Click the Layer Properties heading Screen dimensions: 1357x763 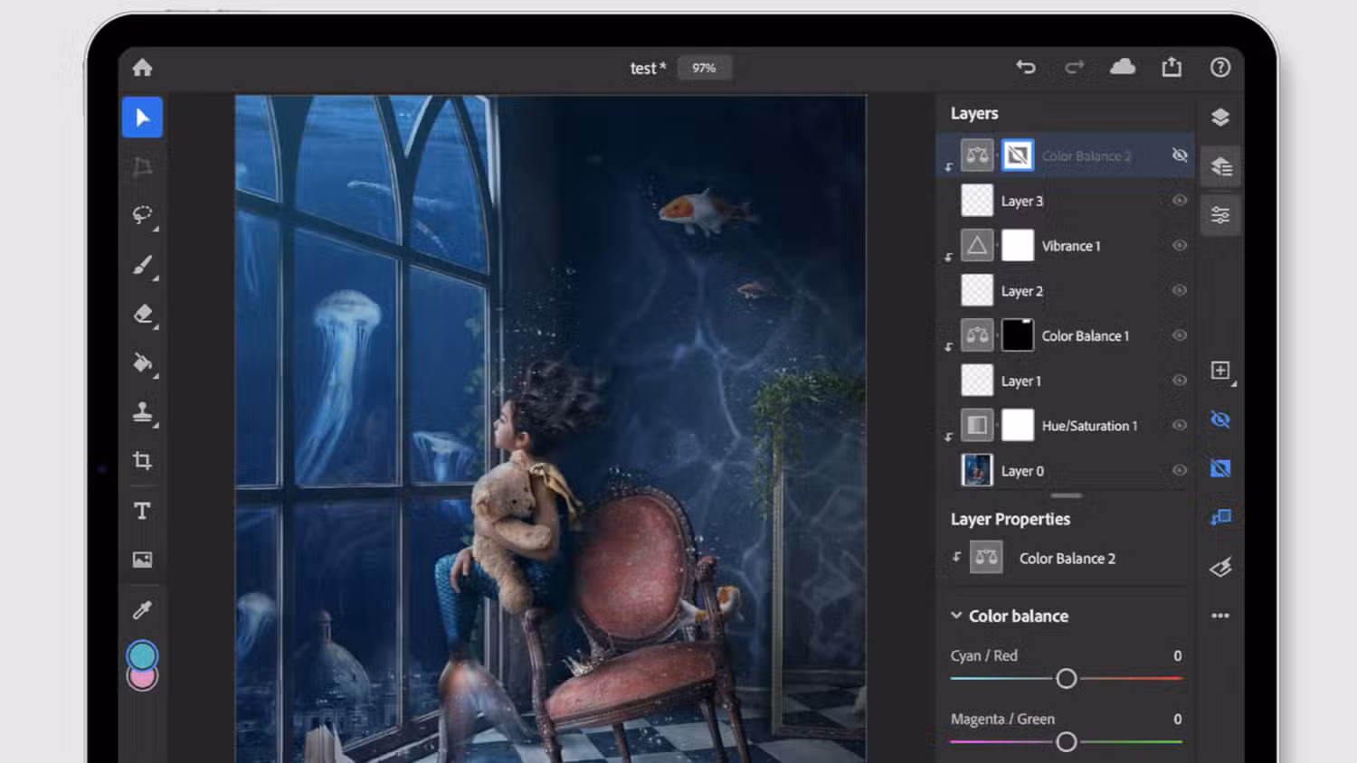1011,519
